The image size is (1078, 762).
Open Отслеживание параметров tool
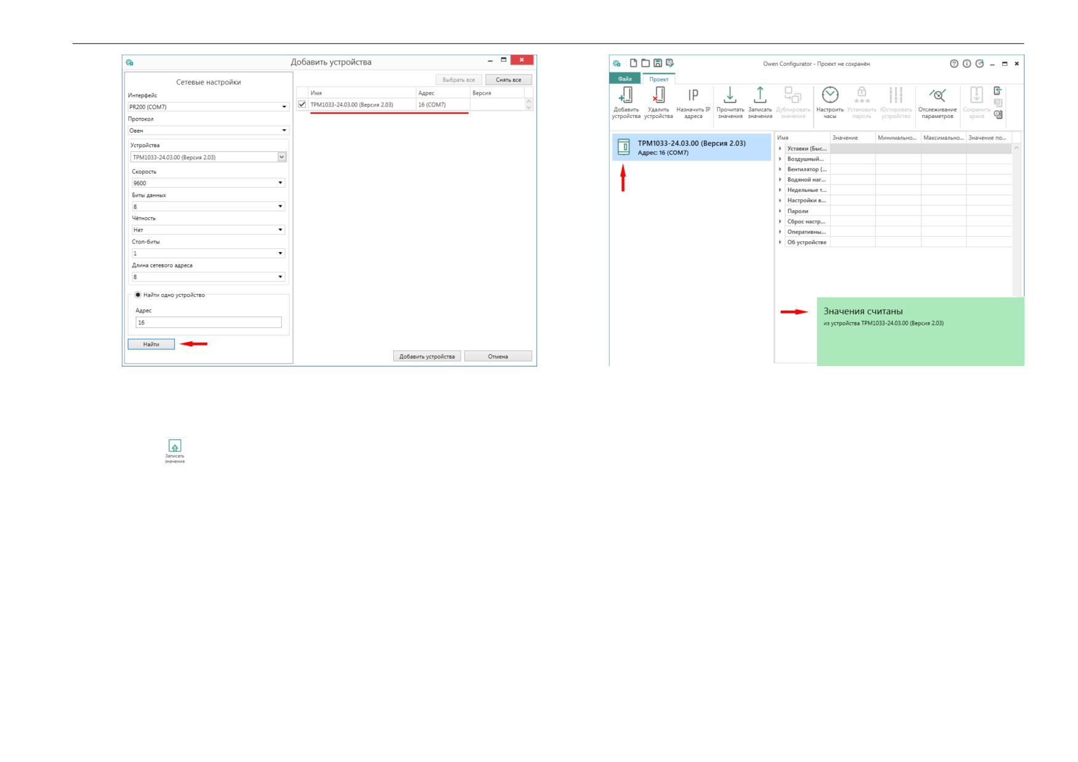point(937,102)
